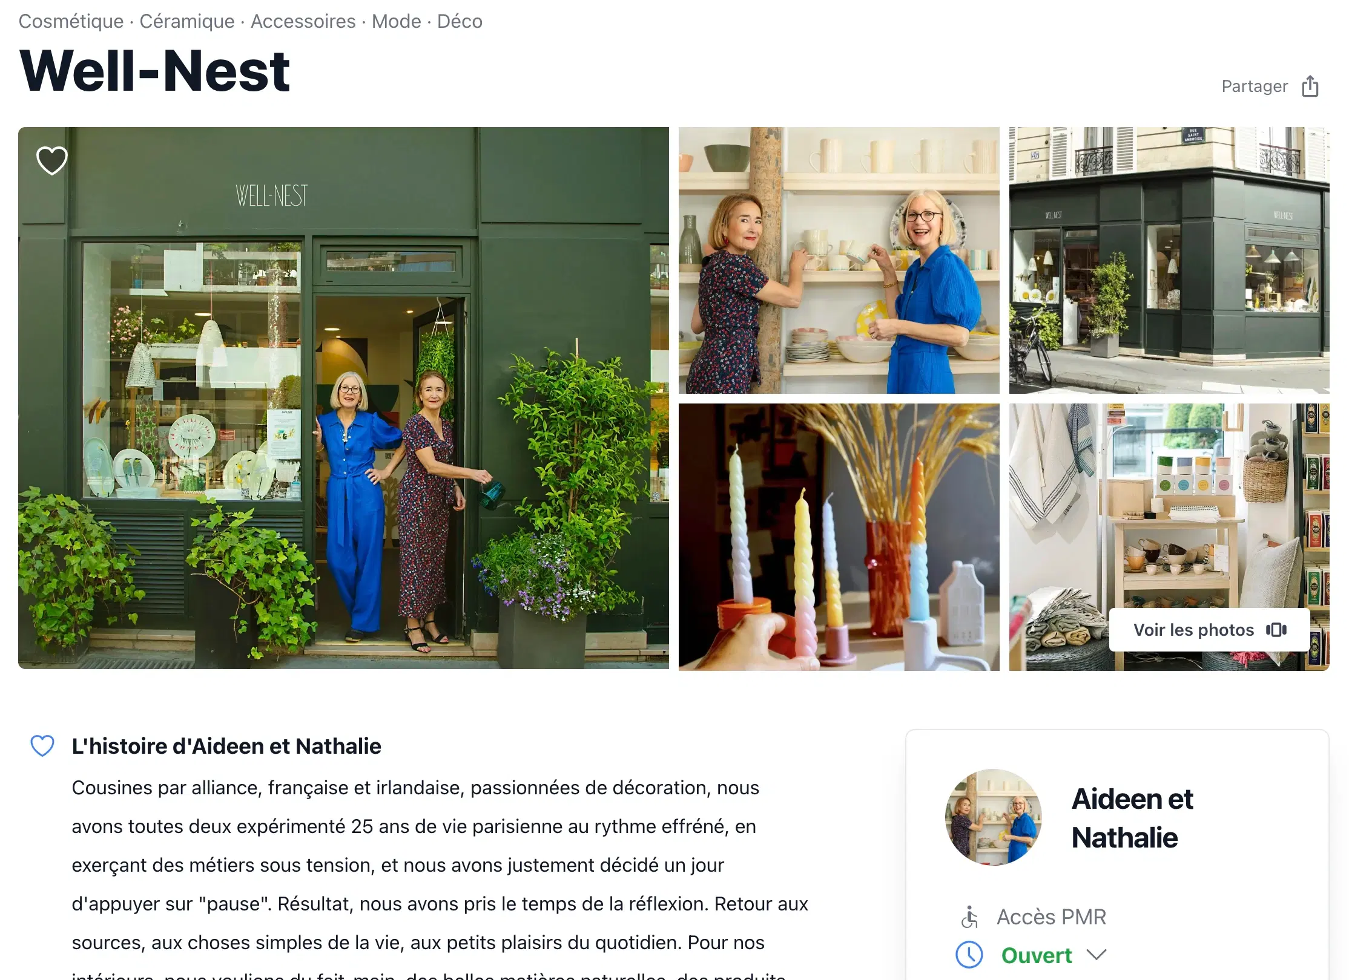Click the Aideen et Nathalie round avatar
1349x980 pixels.
(x=994, y=817)
